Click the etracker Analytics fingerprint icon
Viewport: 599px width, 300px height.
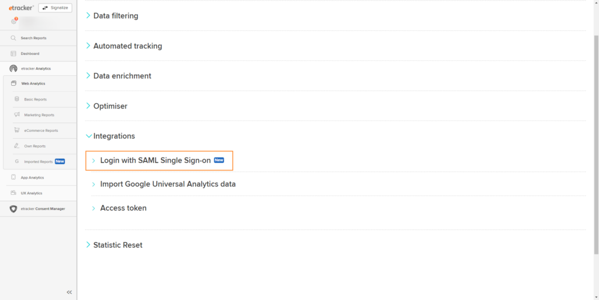pos(13,69)
